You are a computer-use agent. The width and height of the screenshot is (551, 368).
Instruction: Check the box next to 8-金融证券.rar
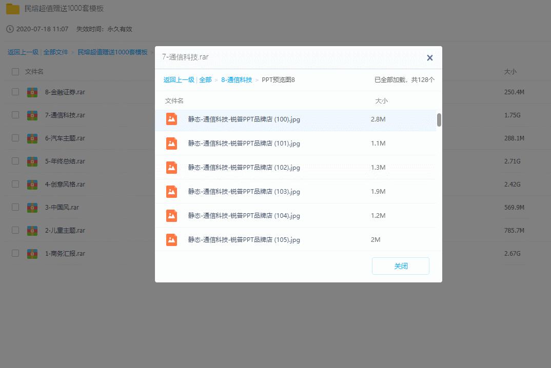pos(15,92)
